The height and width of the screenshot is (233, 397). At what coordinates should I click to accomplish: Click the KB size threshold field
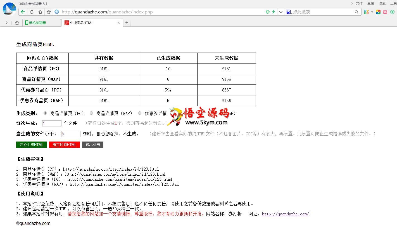[x=71, y=134]
